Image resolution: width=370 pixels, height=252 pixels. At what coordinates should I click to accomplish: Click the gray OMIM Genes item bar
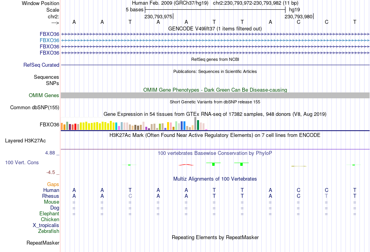[x=215, y=95]
